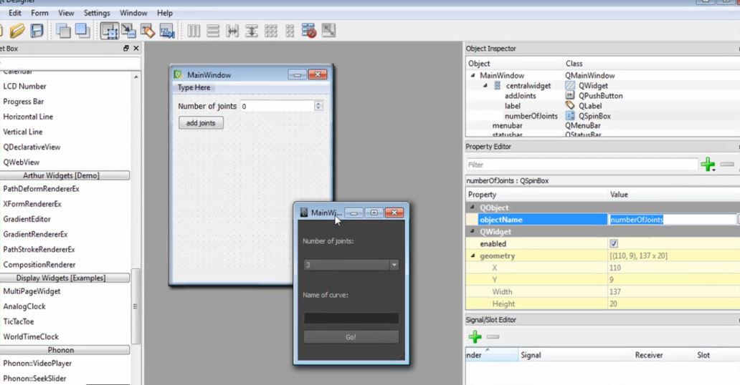
Task: Close the Widget Box panel
Action: 136,48
